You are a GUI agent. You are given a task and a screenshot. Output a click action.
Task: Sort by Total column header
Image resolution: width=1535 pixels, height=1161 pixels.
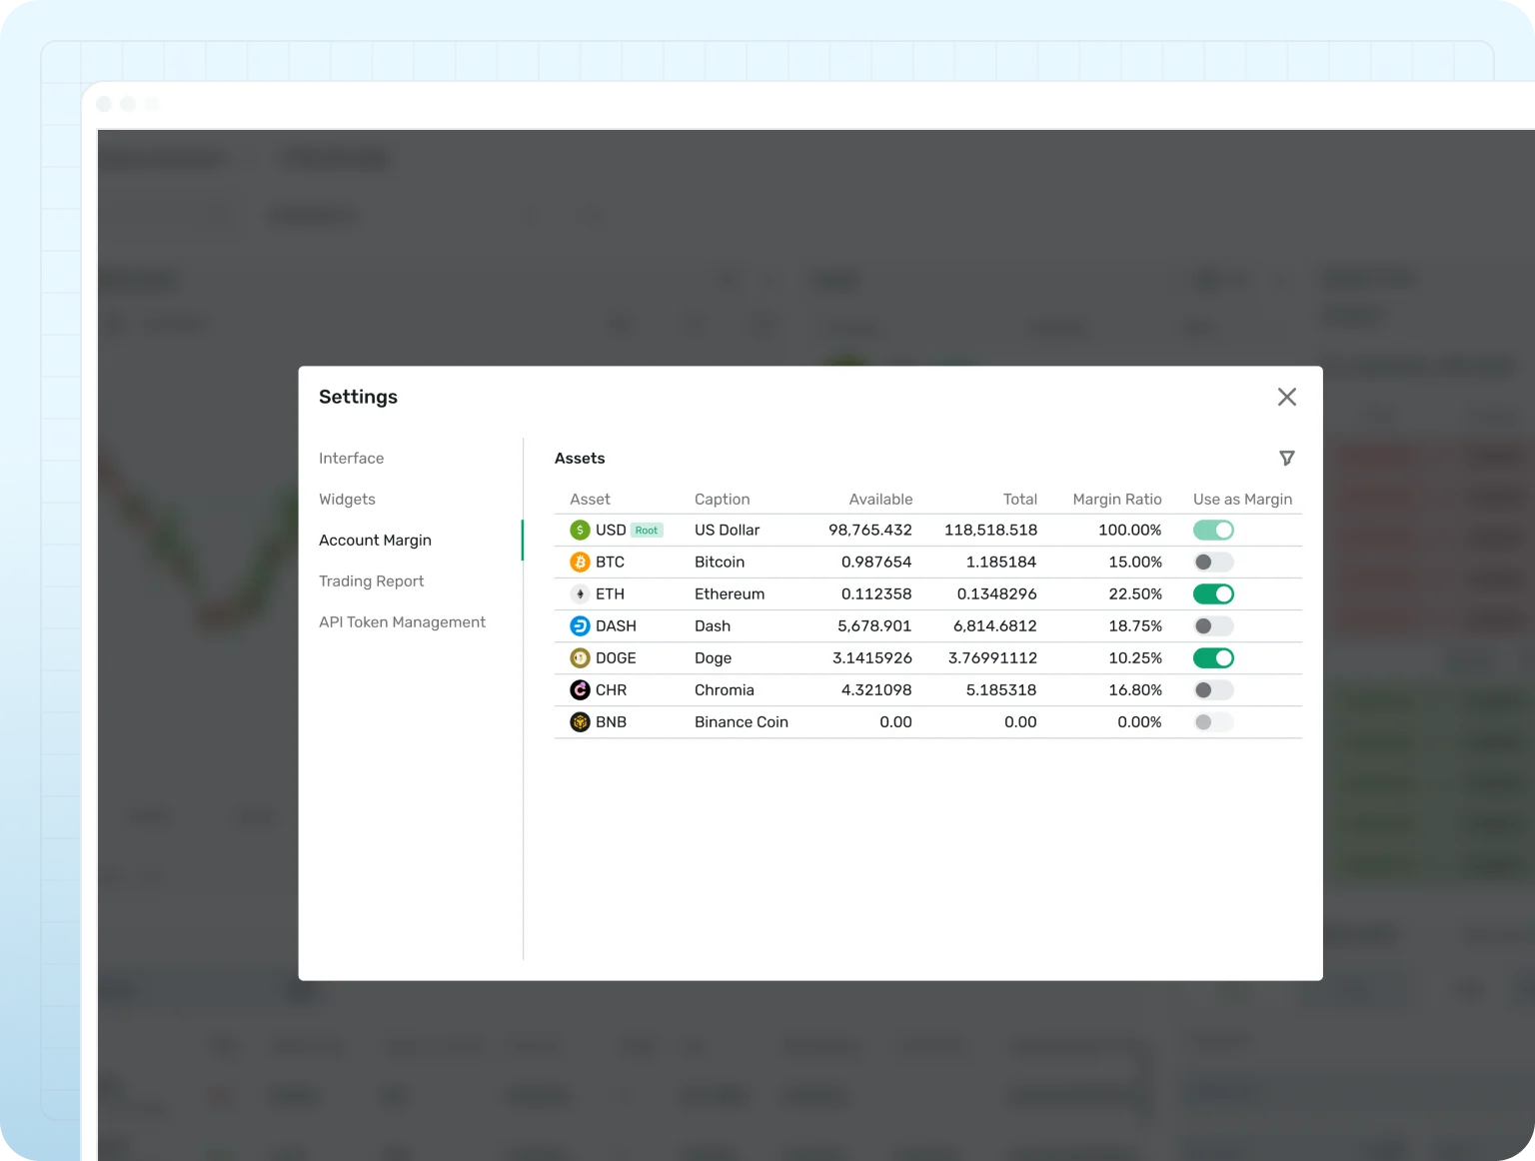tap(1020, 499)
